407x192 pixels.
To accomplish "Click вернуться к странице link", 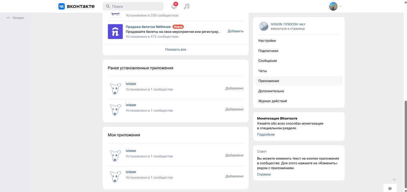I will click(288, 29).
